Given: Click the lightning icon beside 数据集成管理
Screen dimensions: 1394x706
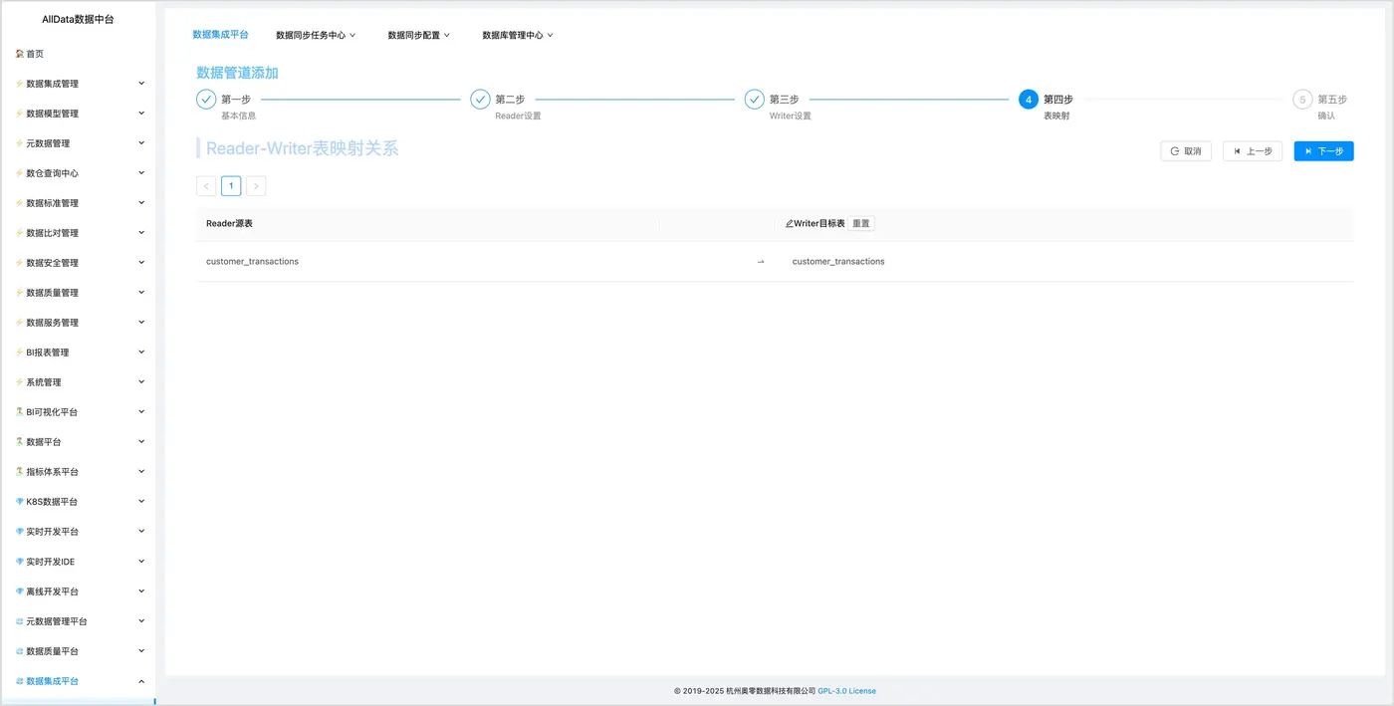Looking at the screenshot, I should click(20, 84).
